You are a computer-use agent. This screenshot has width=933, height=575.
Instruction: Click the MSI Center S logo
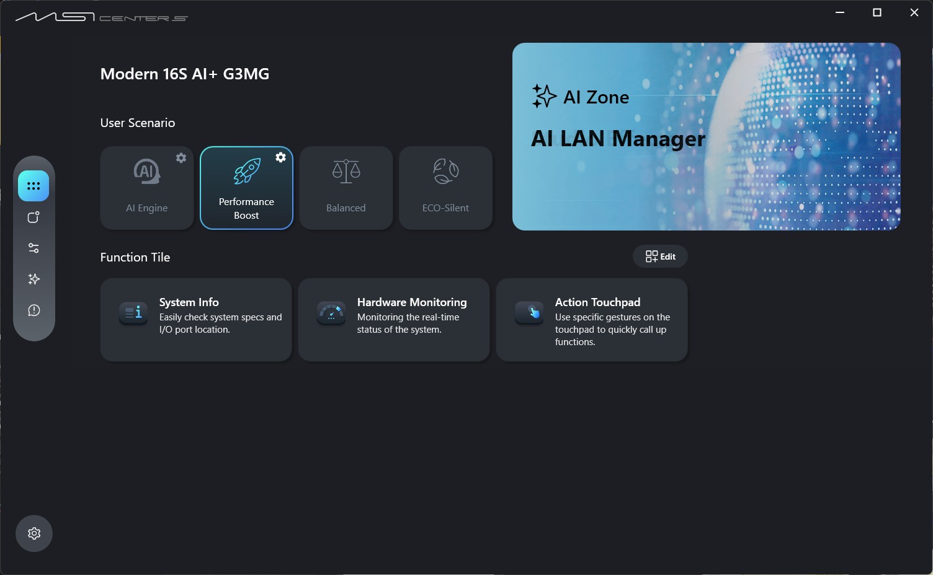coord(102,17)
